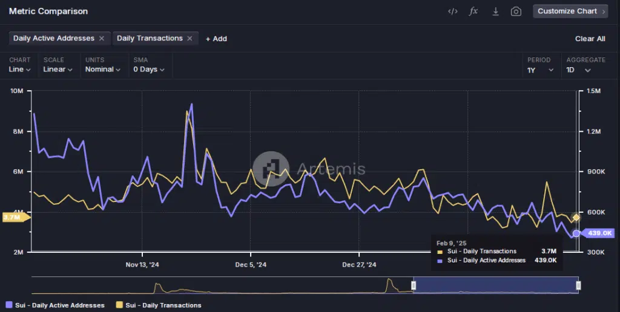
Task: Click the yellow endpoint diamond on chart
Action: click(x=576, y=217)
